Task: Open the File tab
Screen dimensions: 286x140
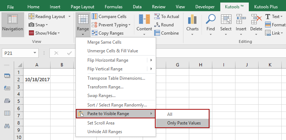Action: point(10,7)
